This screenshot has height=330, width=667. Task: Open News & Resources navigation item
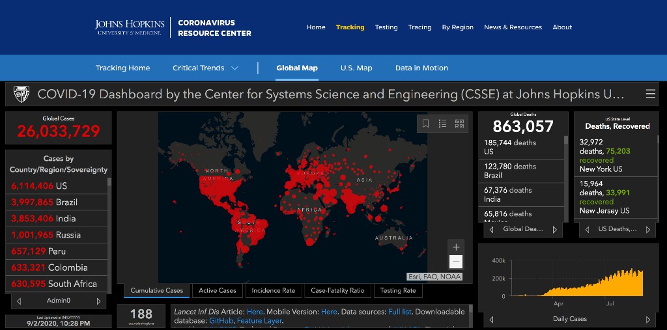pyautogui.click(x=513, y=27)
